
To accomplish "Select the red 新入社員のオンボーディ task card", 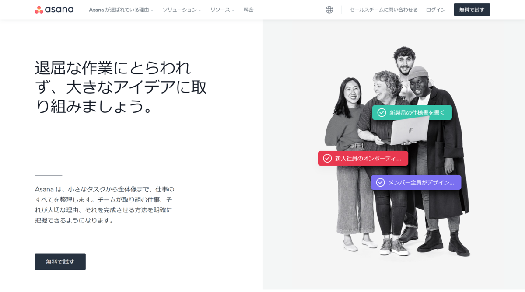I will click(363, 158).
